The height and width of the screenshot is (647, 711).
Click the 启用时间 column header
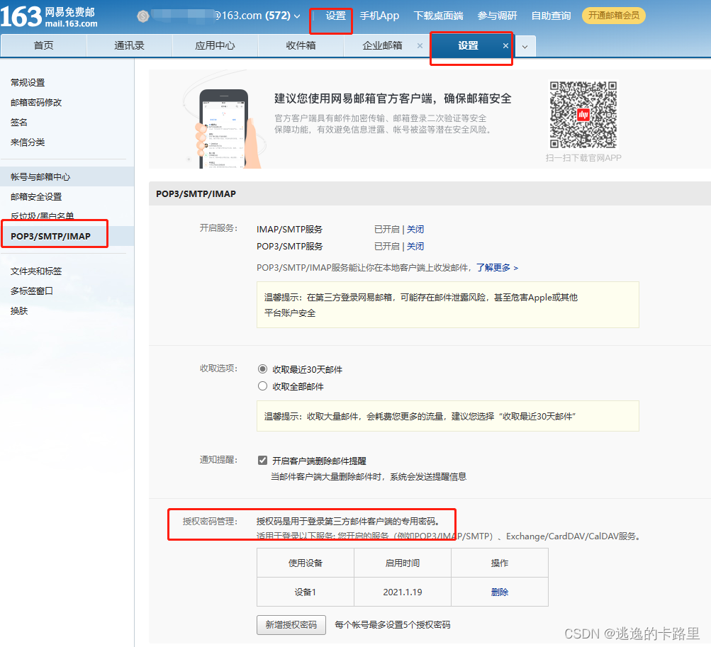tap(403, 563)
